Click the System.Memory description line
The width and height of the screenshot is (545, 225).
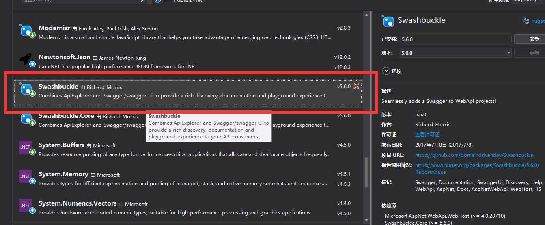(x=183, y=184)
